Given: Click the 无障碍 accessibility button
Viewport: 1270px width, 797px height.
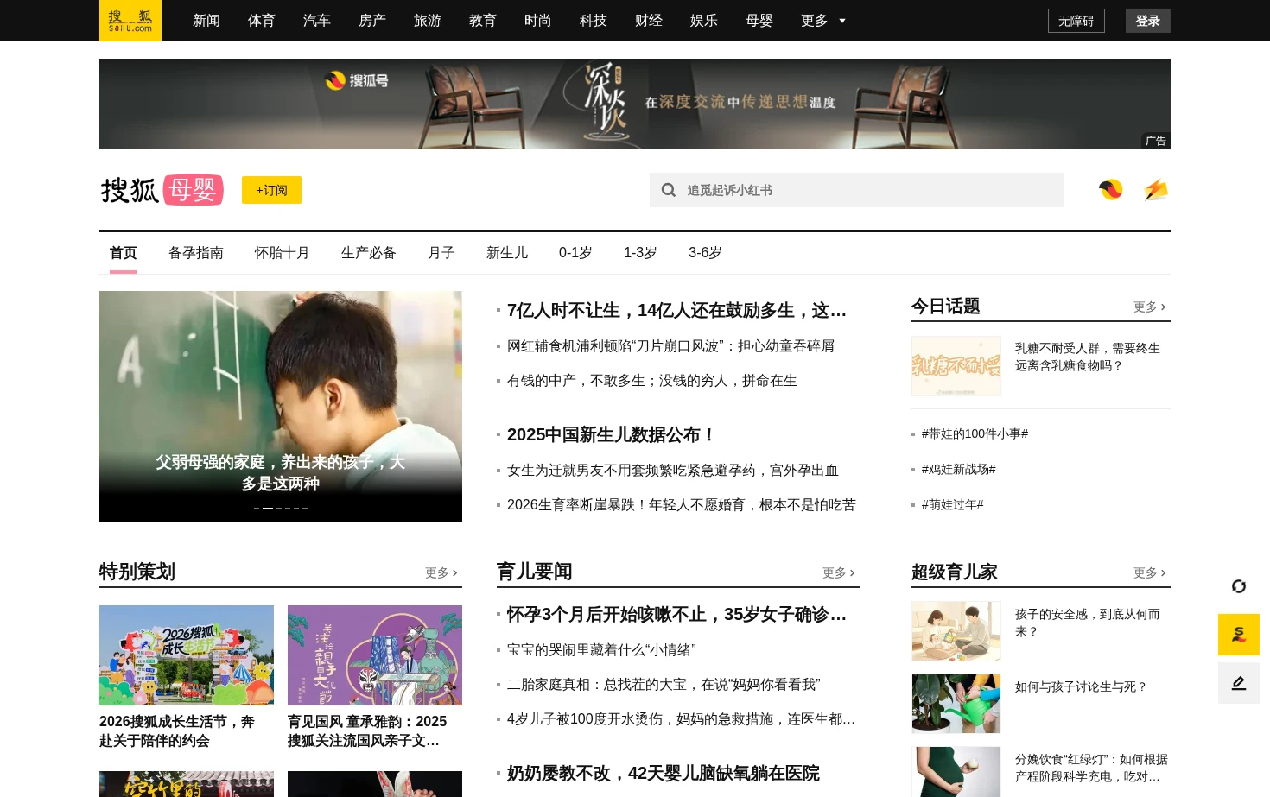Looking at the screenshot, I should pos(1076,21).
